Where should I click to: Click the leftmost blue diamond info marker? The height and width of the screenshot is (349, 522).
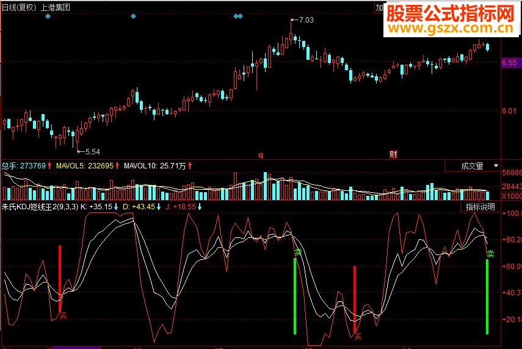point(48,16)
